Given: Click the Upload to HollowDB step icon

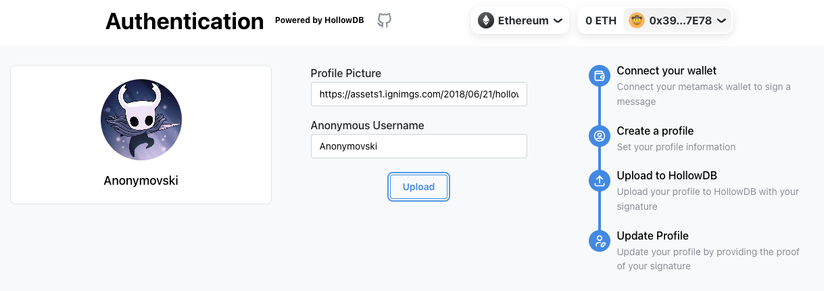Looking at the screenshot, I should [599, 181].
